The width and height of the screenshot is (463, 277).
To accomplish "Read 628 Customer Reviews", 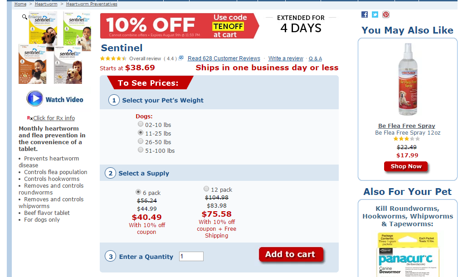I will (x=224, y=58).
